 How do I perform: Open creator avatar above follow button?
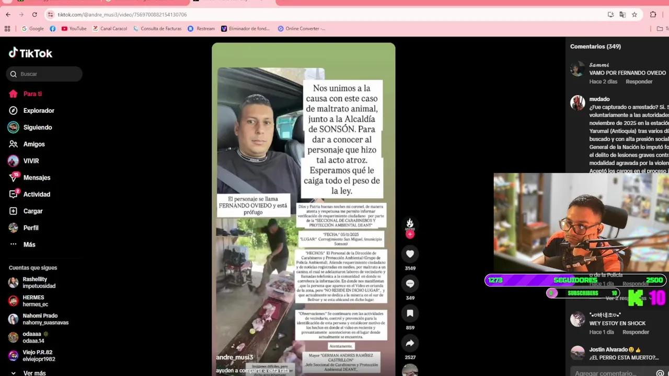click(x=410, y=224)
